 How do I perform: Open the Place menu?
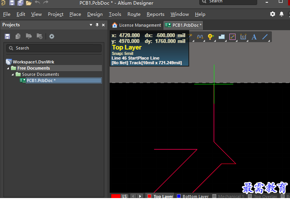tap(75, 14)
